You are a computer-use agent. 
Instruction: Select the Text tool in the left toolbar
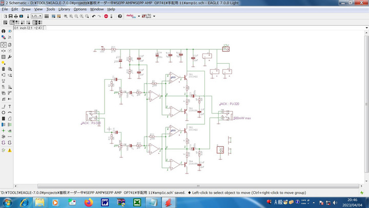point(10,106)
